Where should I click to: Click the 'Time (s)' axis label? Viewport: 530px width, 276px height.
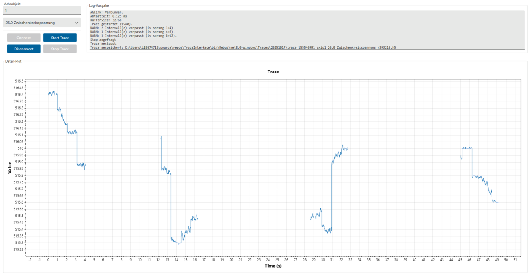(273, 266)
